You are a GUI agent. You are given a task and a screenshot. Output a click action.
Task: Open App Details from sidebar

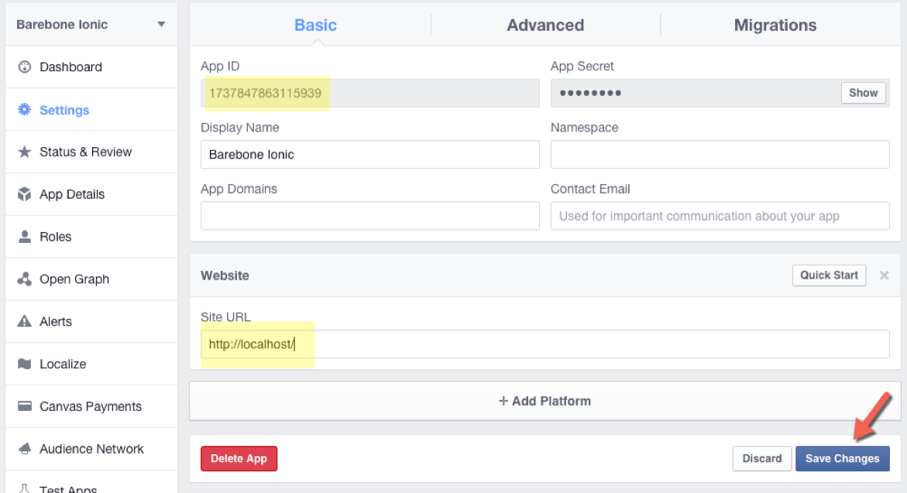(91, 194)
